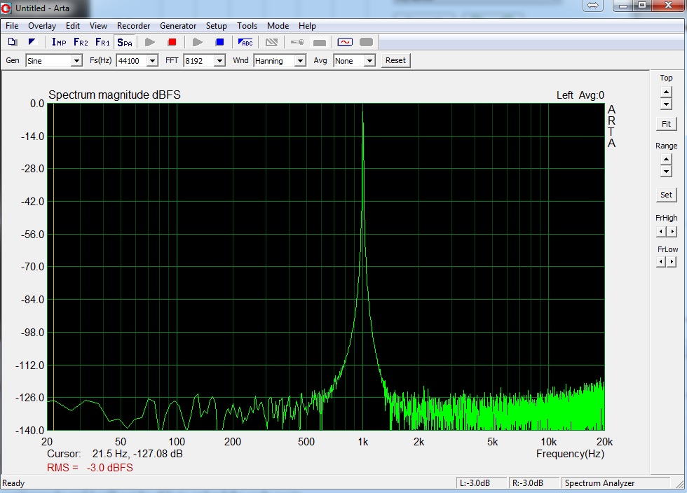Viewport: 687px width, 493px height.
Task: Click the FrHigh right arrow
Action: (672, 231)
